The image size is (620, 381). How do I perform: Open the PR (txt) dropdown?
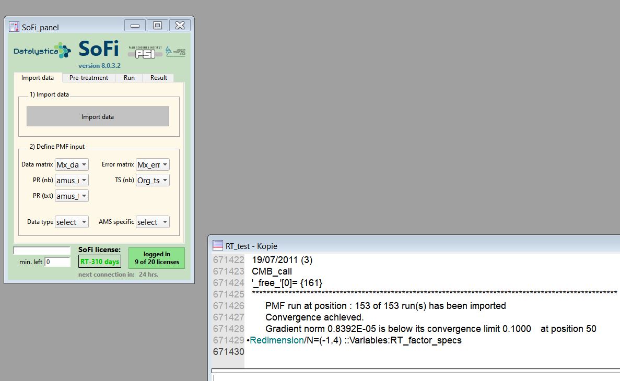(72, 196)
